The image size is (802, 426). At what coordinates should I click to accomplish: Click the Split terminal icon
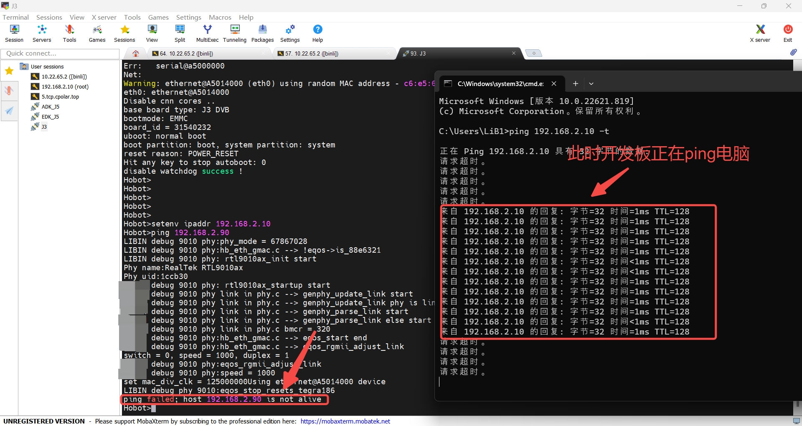180,33
